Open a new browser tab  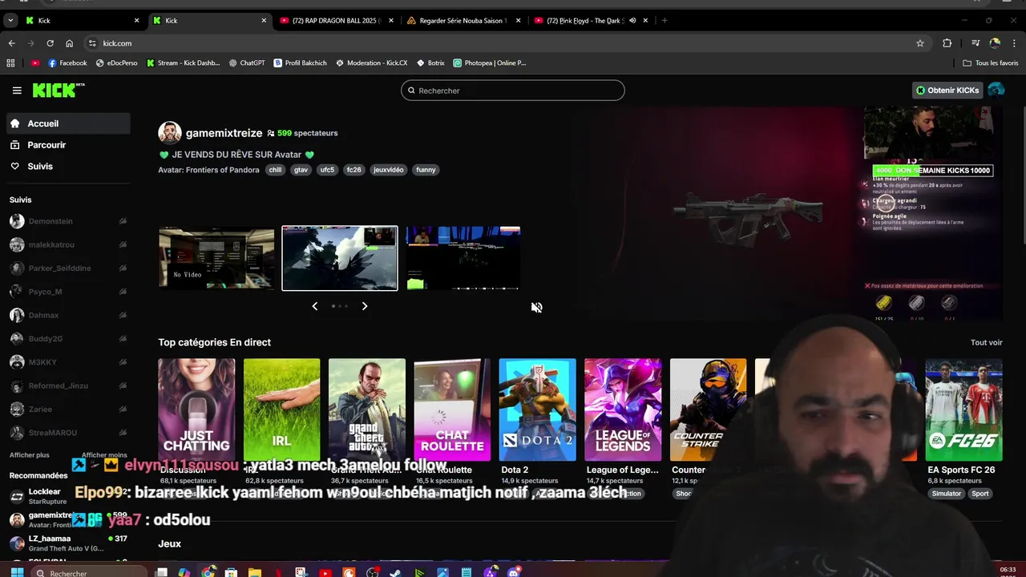click(x=664, y=21)
